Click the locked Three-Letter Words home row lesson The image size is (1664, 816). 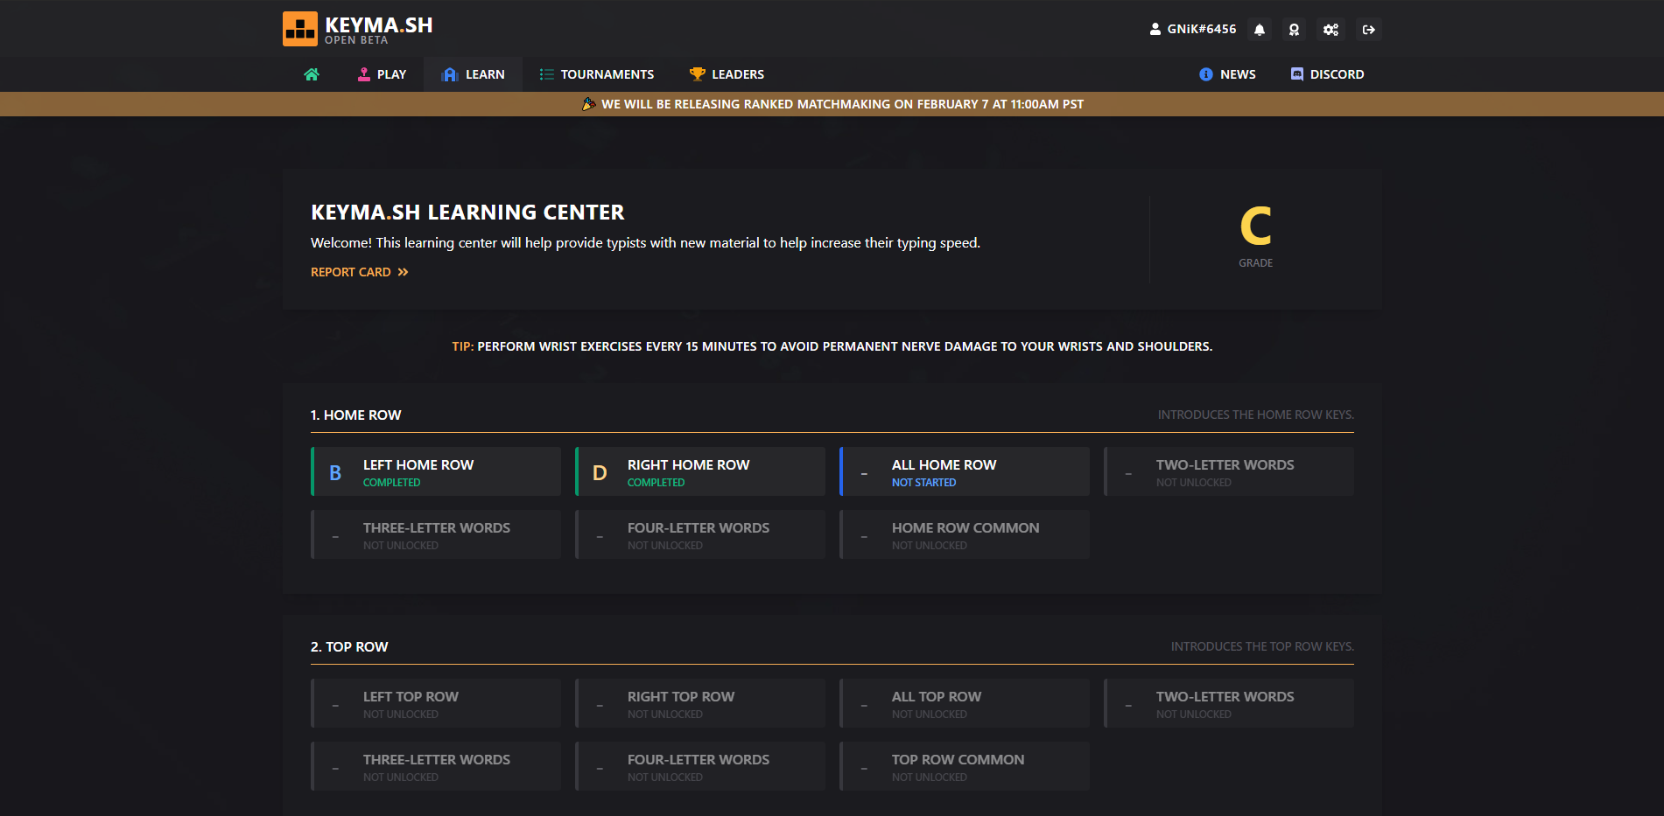pyautogui.click(x=436, y=534)
